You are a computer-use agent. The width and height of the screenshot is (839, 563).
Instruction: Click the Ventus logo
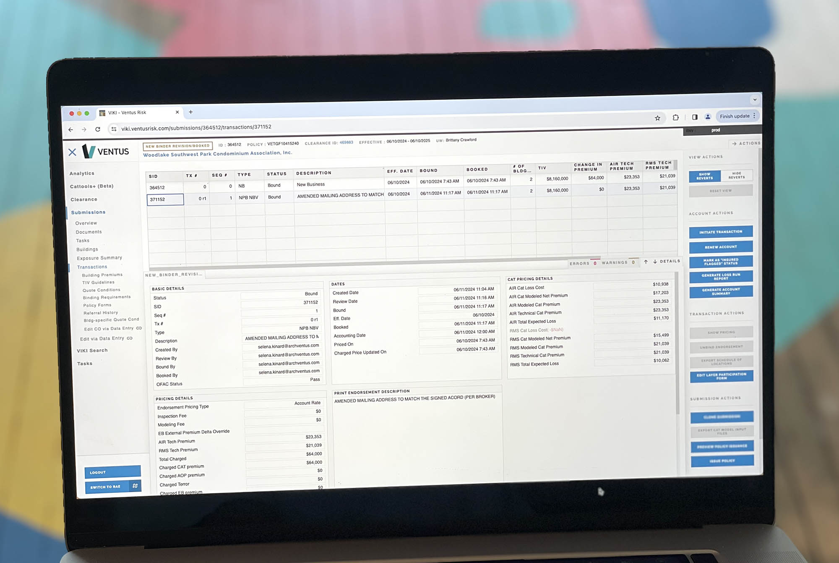[105, 151]
